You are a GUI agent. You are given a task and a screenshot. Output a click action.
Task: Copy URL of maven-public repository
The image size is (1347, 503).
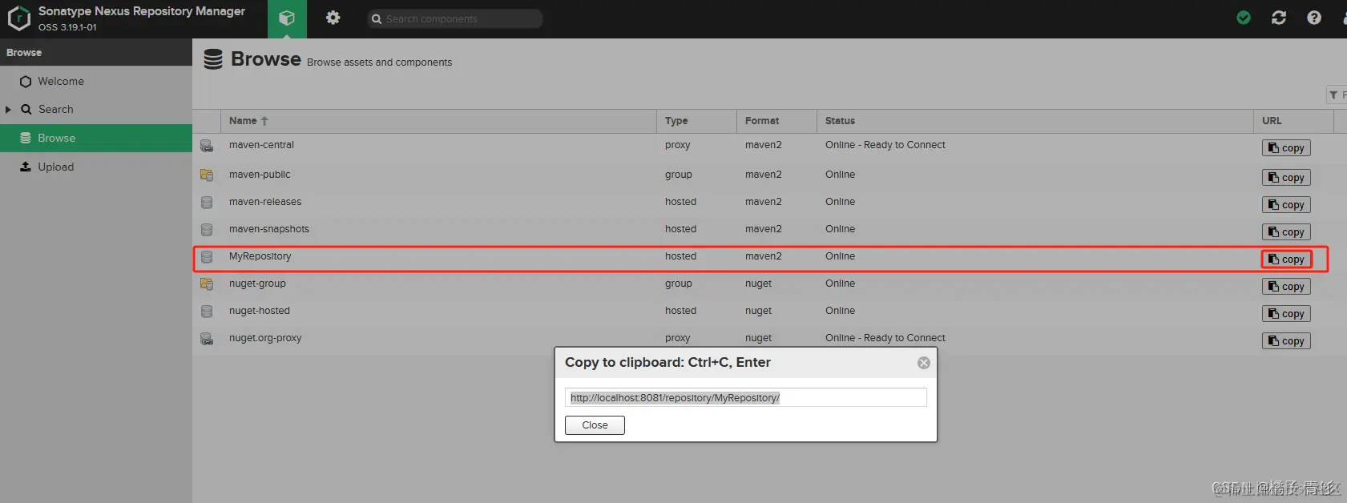coord(1286,178)
